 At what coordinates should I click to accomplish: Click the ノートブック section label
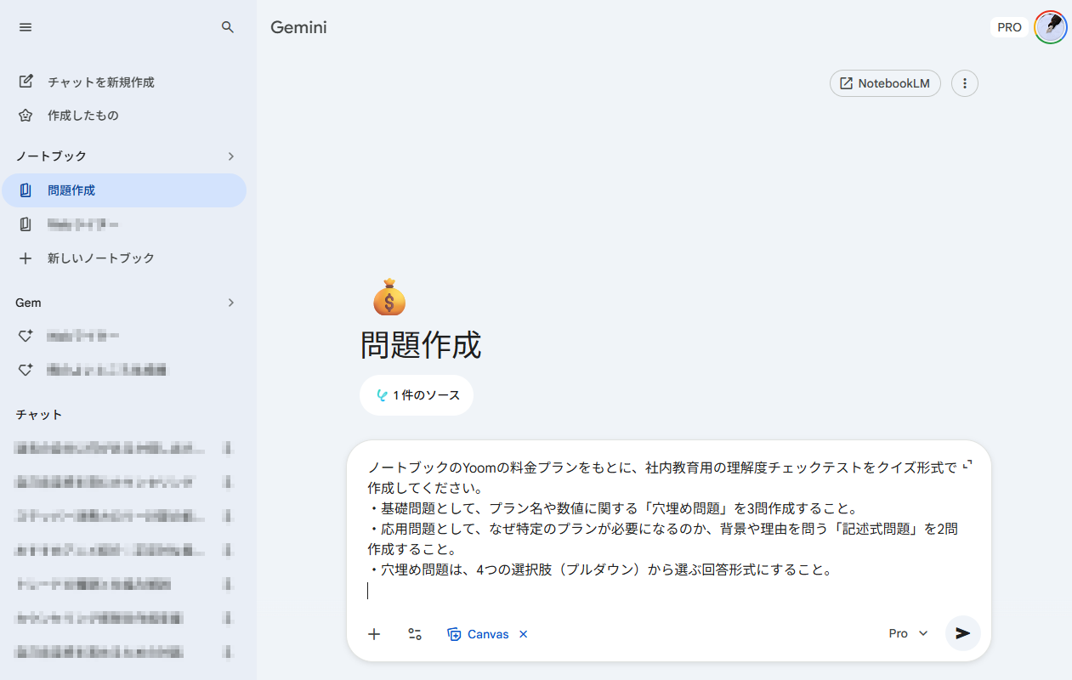(51, 156)
